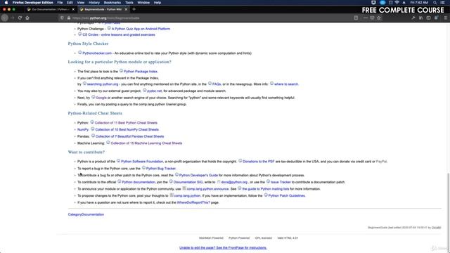Screen dimensions: 450x253
Task: Go back with the Back arrow button
Action: click(5, 18)
